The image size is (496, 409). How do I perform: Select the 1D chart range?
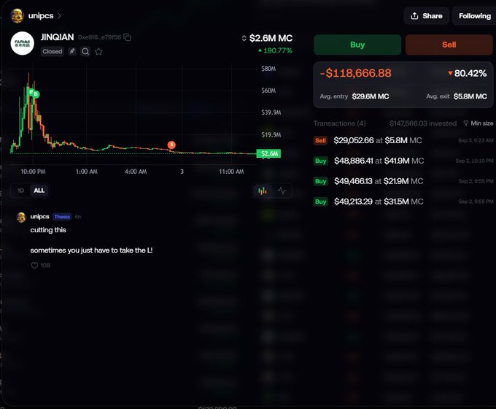click(20, 191)
